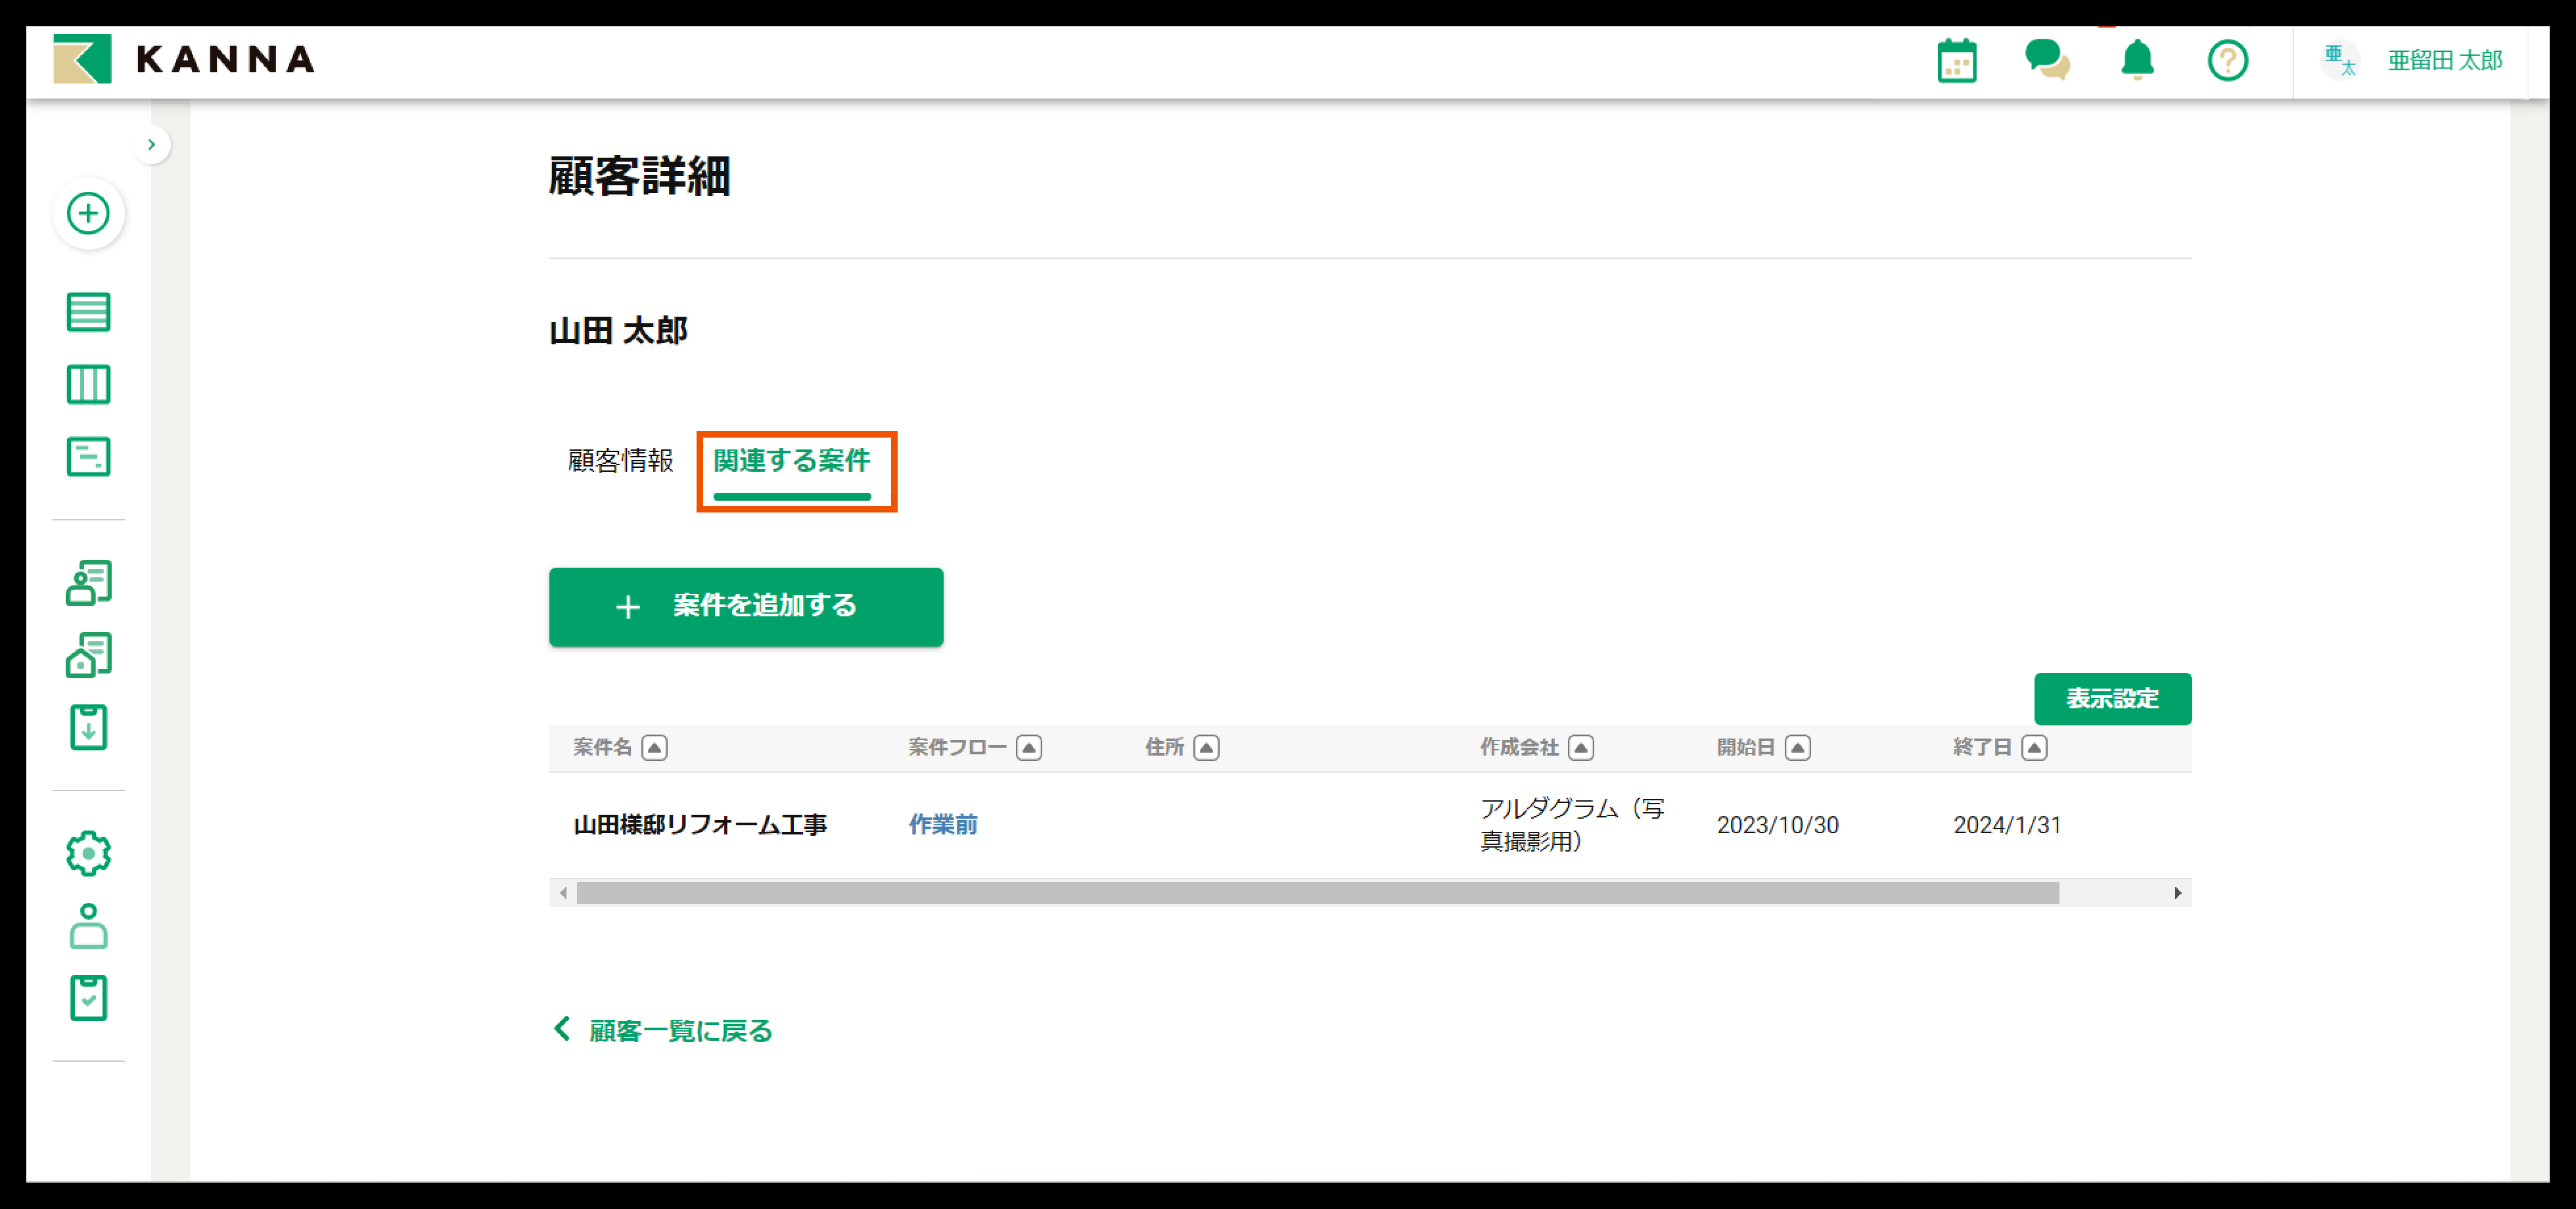Toggle sort on 開始日 column
The width and height of the screenshot is (2576, 1209).
[1797, 747]
